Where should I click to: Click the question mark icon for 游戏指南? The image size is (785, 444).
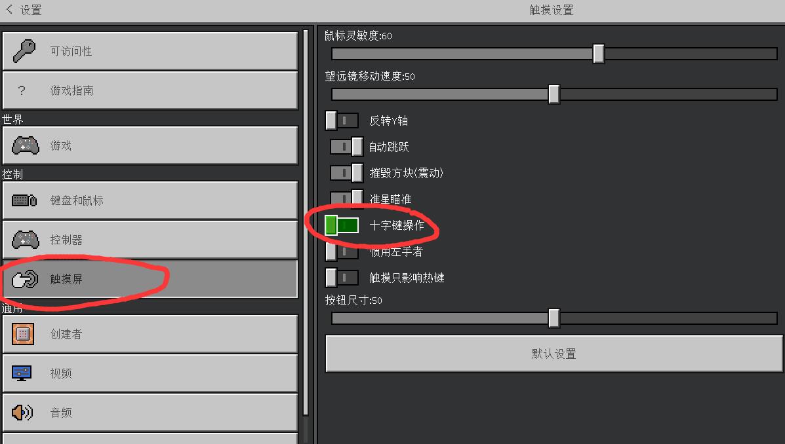point(22,90)
